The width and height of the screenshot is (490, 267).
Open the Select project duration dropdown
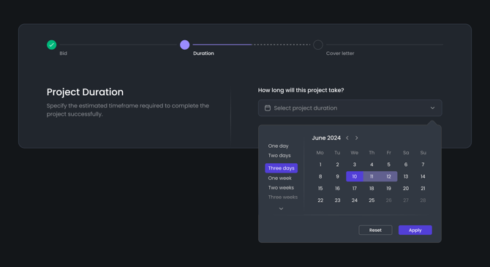click(350, 108)
